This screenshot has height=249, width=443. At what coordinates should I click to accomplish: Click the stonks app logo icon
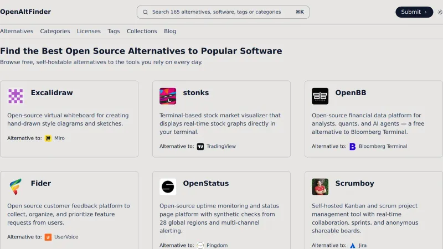click(168, 96)
